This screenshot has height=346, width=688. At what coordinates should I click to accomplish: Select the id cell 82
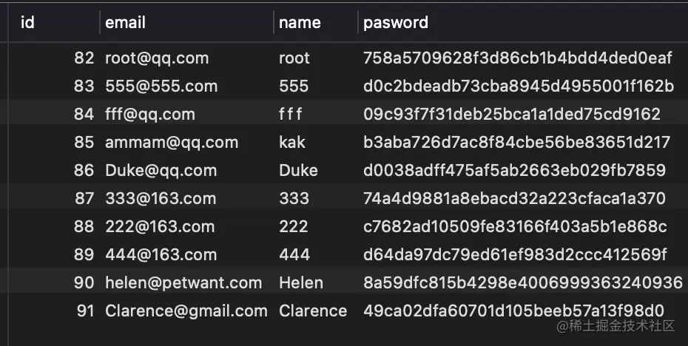[x=84, y=58]
